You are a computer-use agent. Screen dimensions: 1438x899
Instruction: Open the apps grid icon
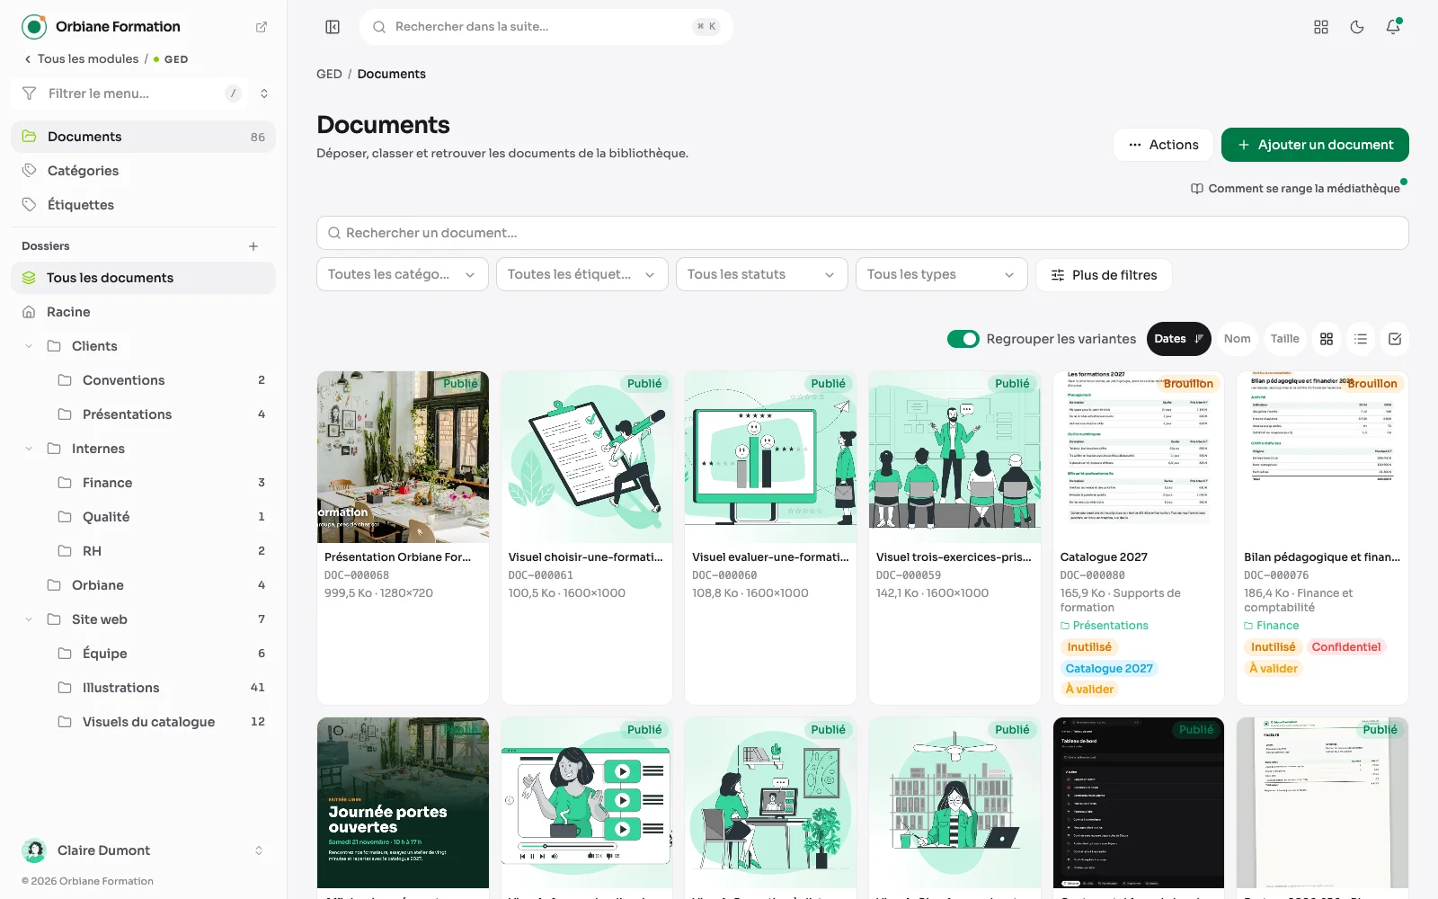pos(1321,27)
